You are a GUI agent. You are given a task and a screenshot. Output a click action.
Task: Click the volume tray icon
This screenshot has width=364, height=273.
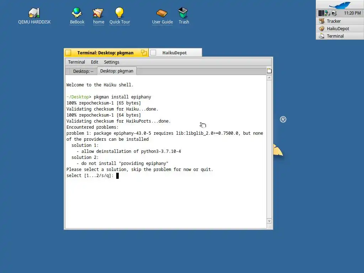334,13
